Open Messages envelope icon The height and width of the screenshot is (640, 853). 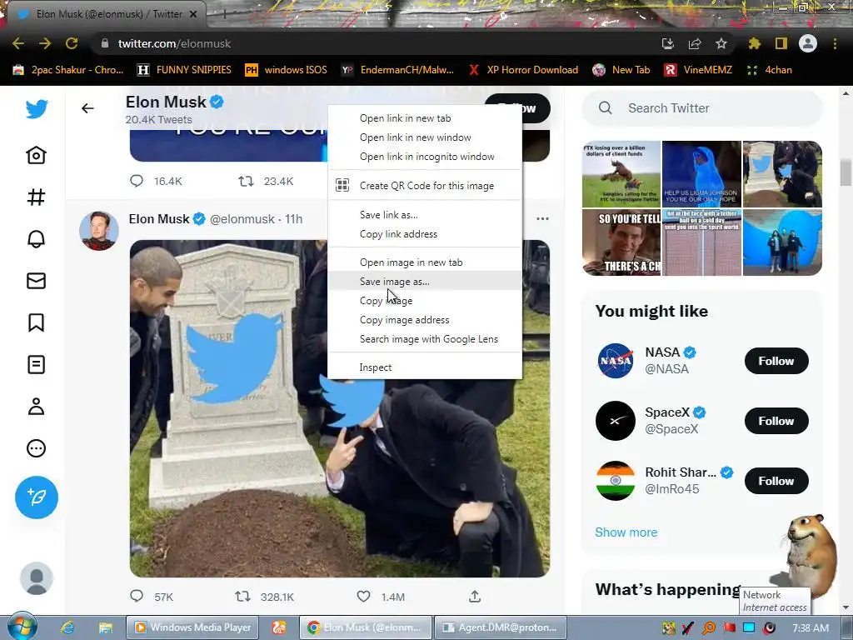click(37, 281)
